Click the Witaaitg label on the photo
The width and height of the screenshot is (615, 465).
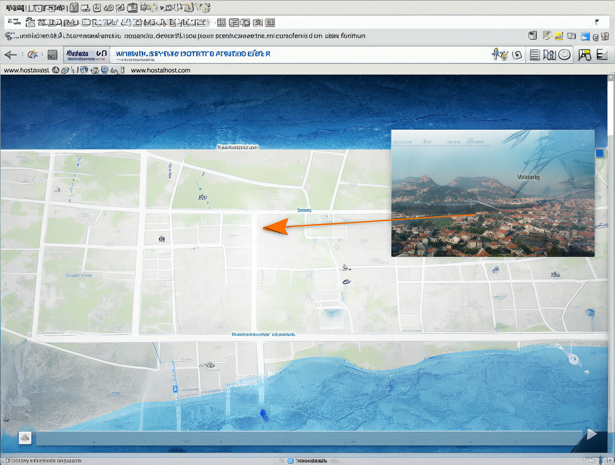coord(528,177)
